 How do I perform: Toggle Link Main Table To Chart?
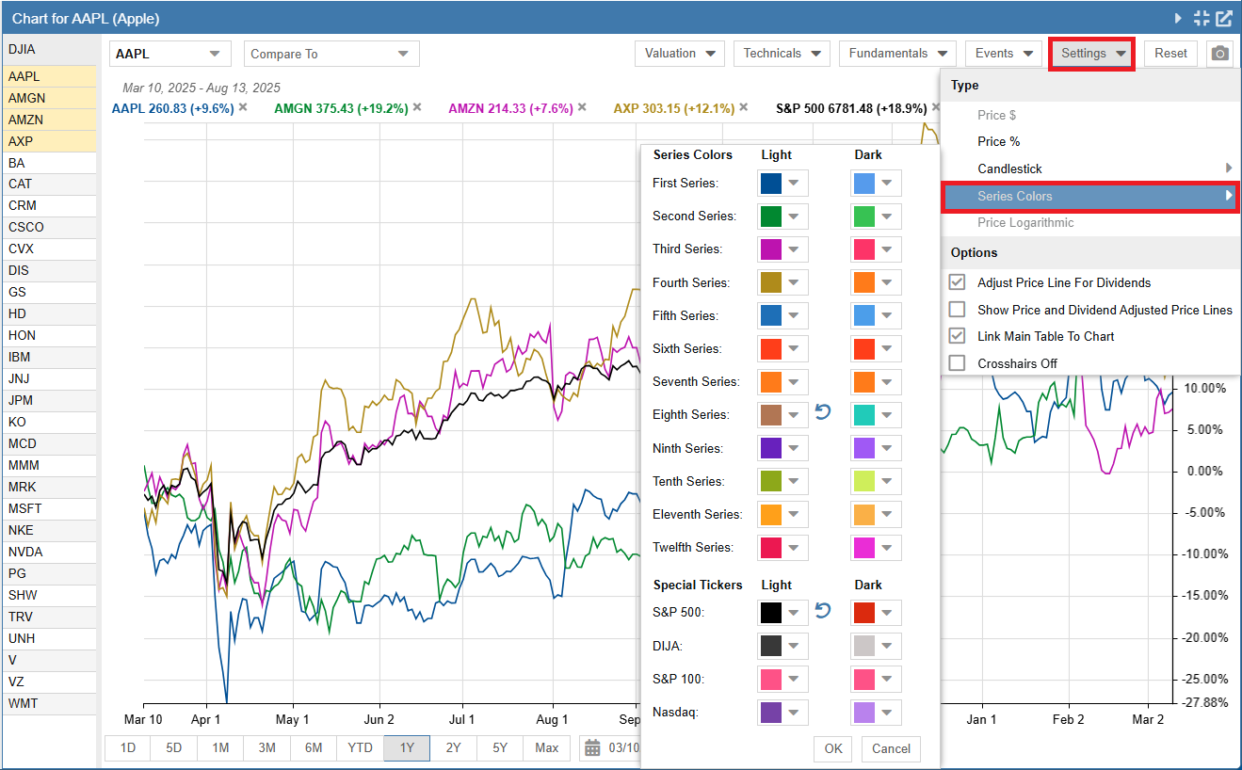[957, 336]
